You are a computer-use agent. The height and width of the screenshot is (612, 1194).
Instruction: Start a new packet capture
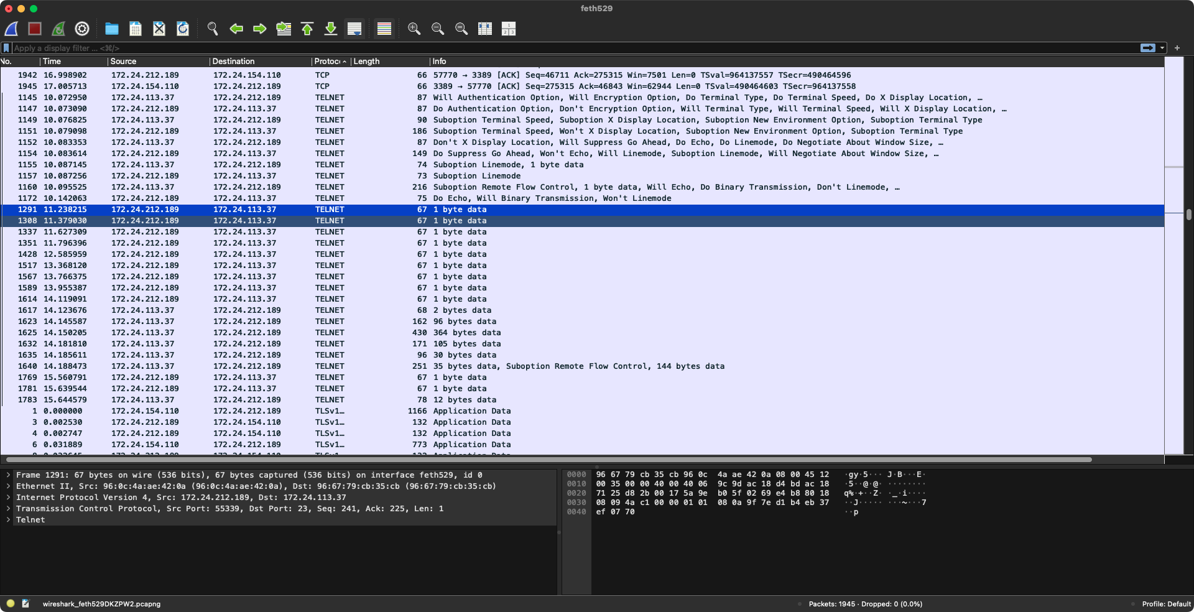(x=10, y=29)
